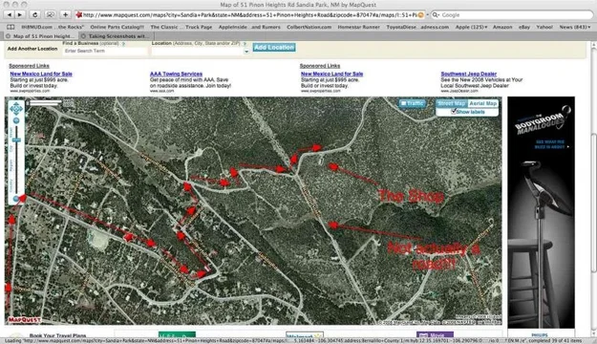This screenshot has height=344, width=597.
Task: Open The Classic Truck Page bookmark
Action: [x=181, y=27]
